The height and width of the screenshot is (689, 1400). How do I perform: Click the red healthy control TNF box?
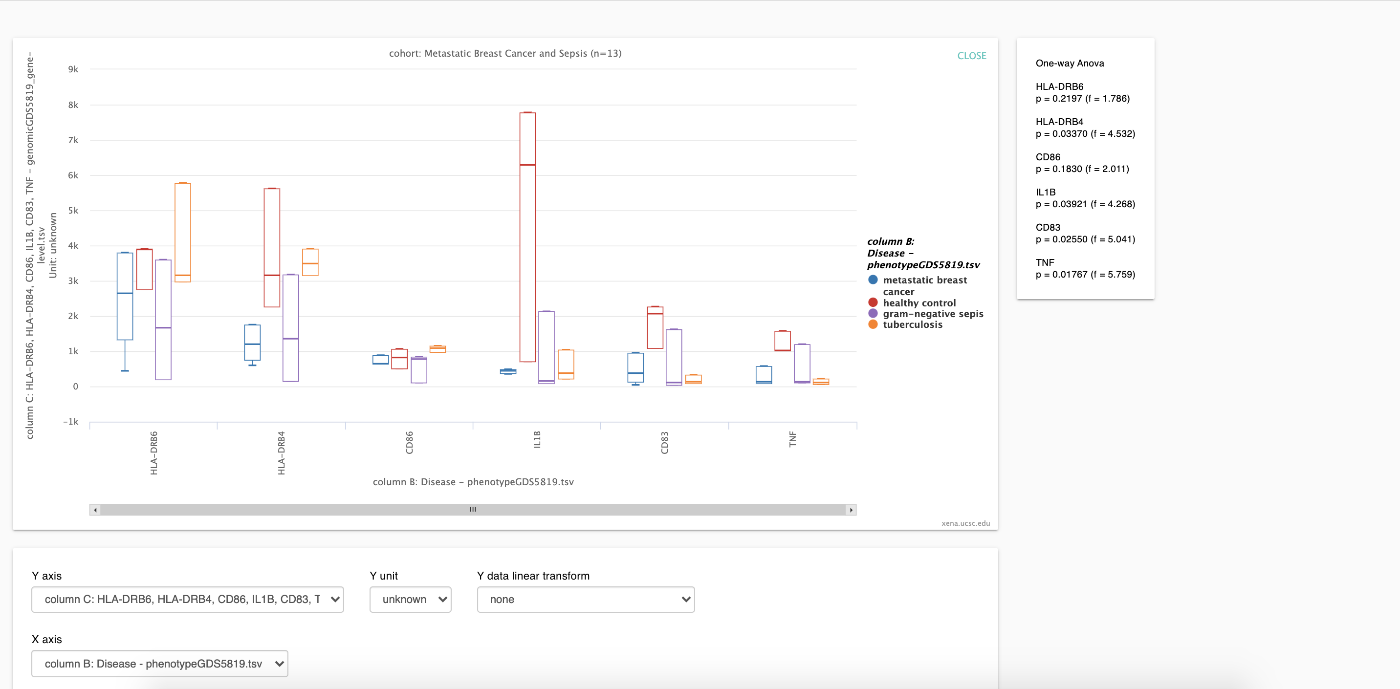783,341
